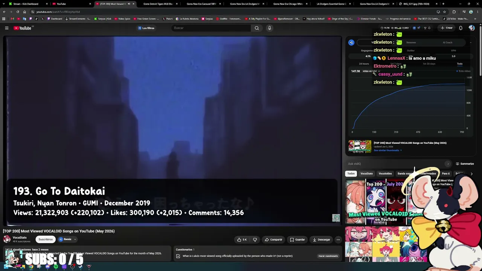Download the video with Descargar
The height and width of the screenshot is (271, 482).
click(321, 239)
